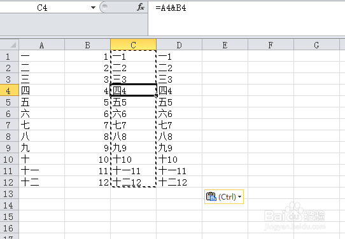Select row 10 header
This screenshot has width=345, height=239.
(10, 159)
